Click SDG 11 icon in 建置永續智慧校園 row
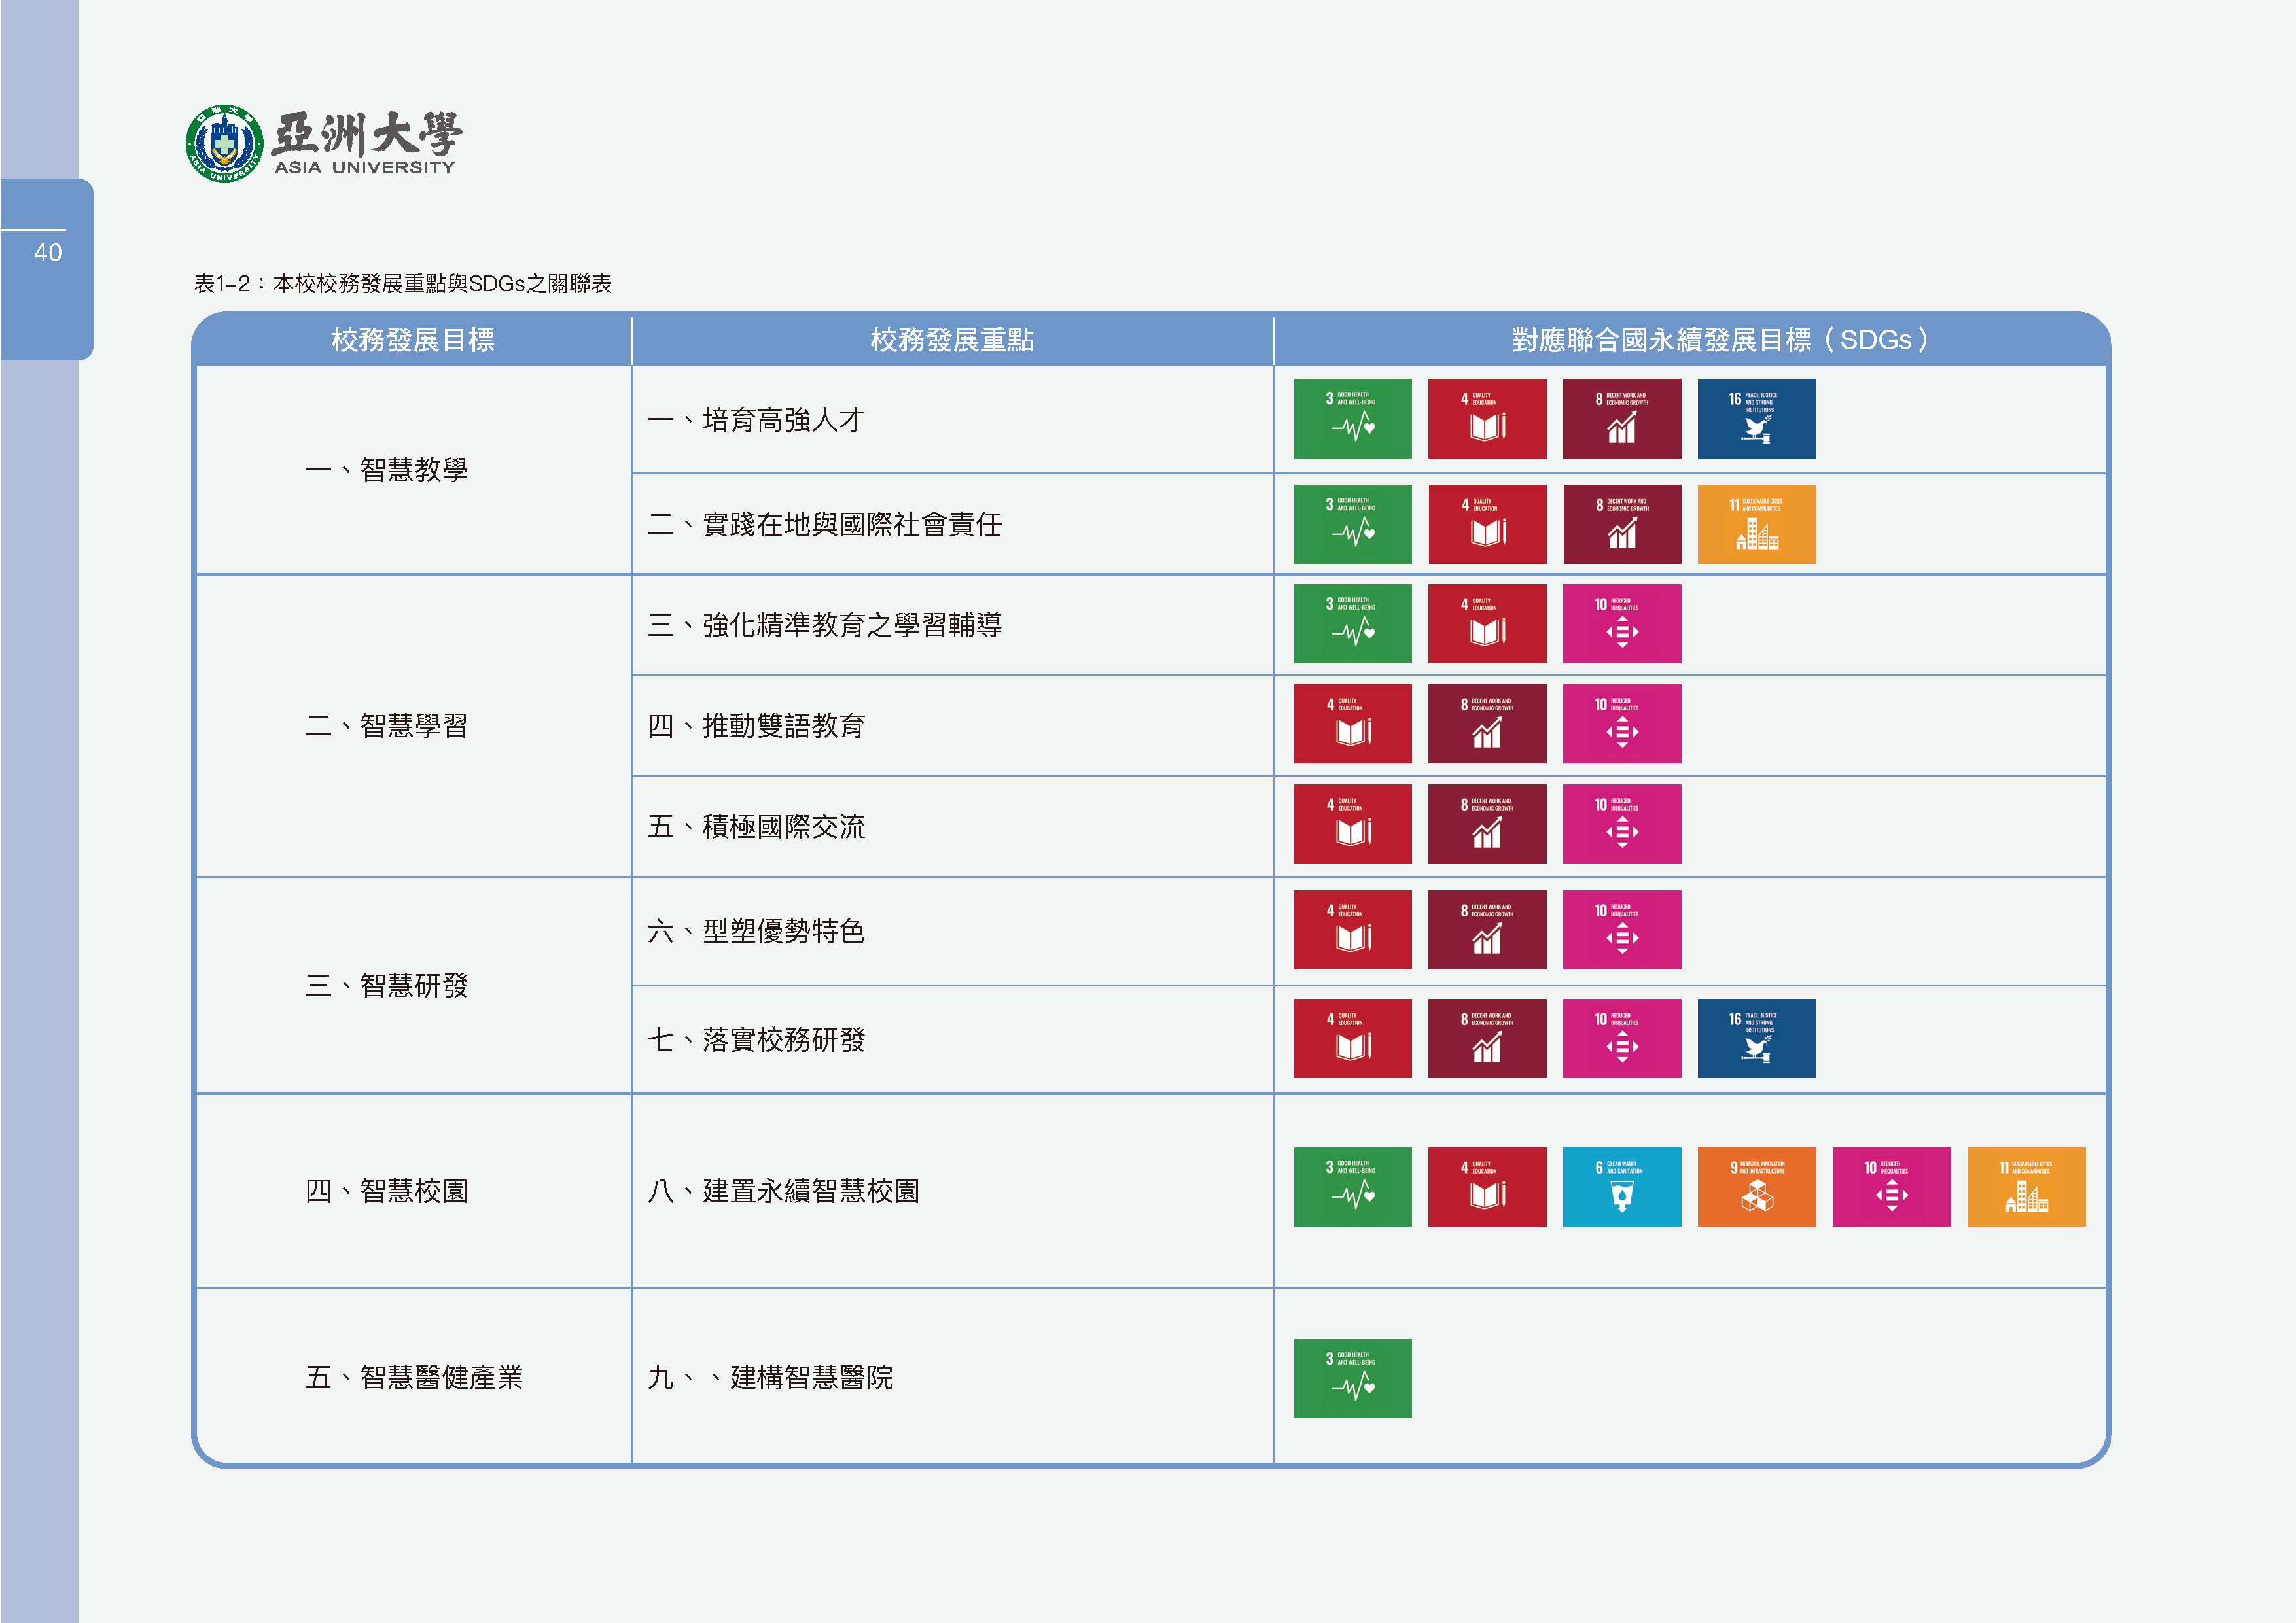The height and width of the screenshot is (1623, 2296). (2027, 1187)
